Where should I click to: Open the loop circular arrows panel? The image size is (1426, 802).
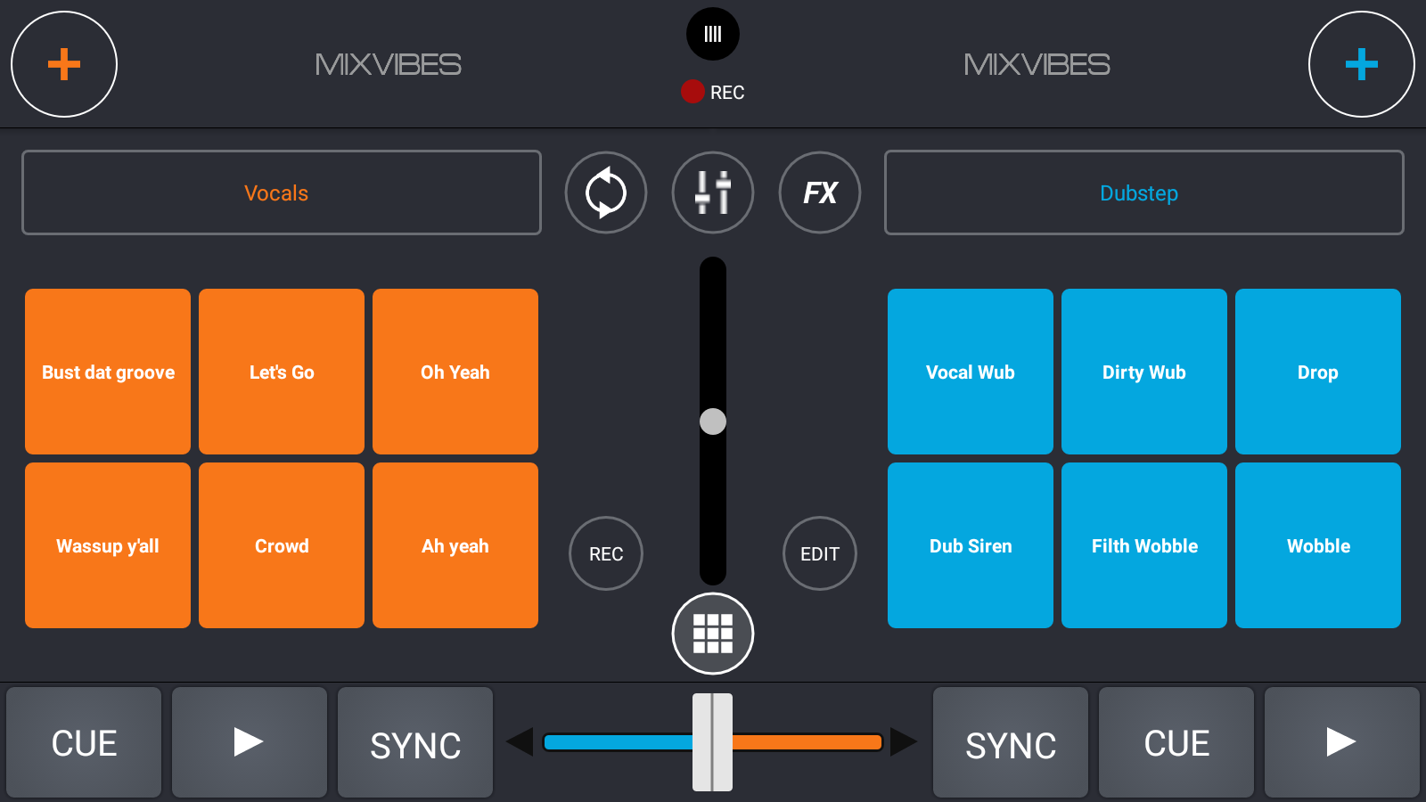(x=606, y=192)
